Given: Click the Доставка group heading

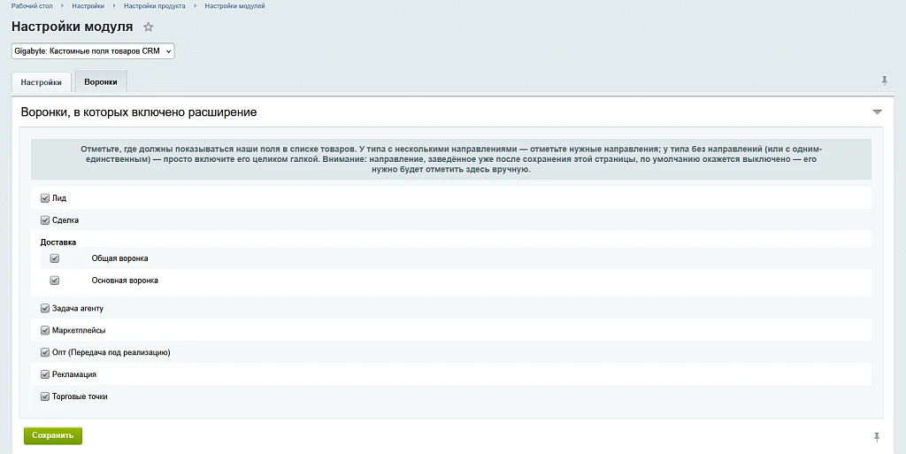Looking at the screenshot, I should coord(58,242).
